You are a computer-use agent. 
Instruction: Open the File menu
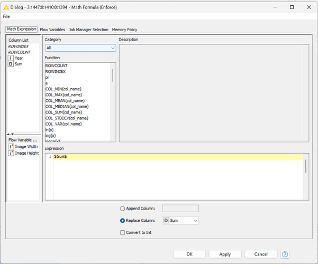7,16
